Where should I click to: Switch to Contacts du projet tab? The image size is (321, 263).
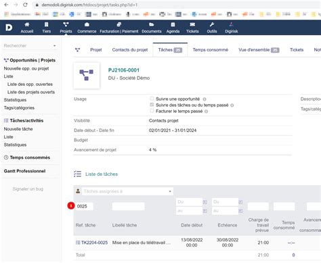[x=130, y=50]
